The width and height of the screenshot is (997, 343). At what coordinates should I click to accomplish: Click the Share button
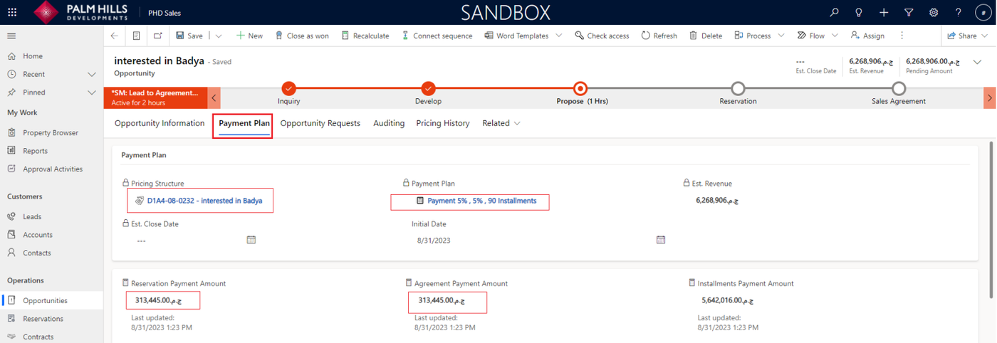point(962,36)
